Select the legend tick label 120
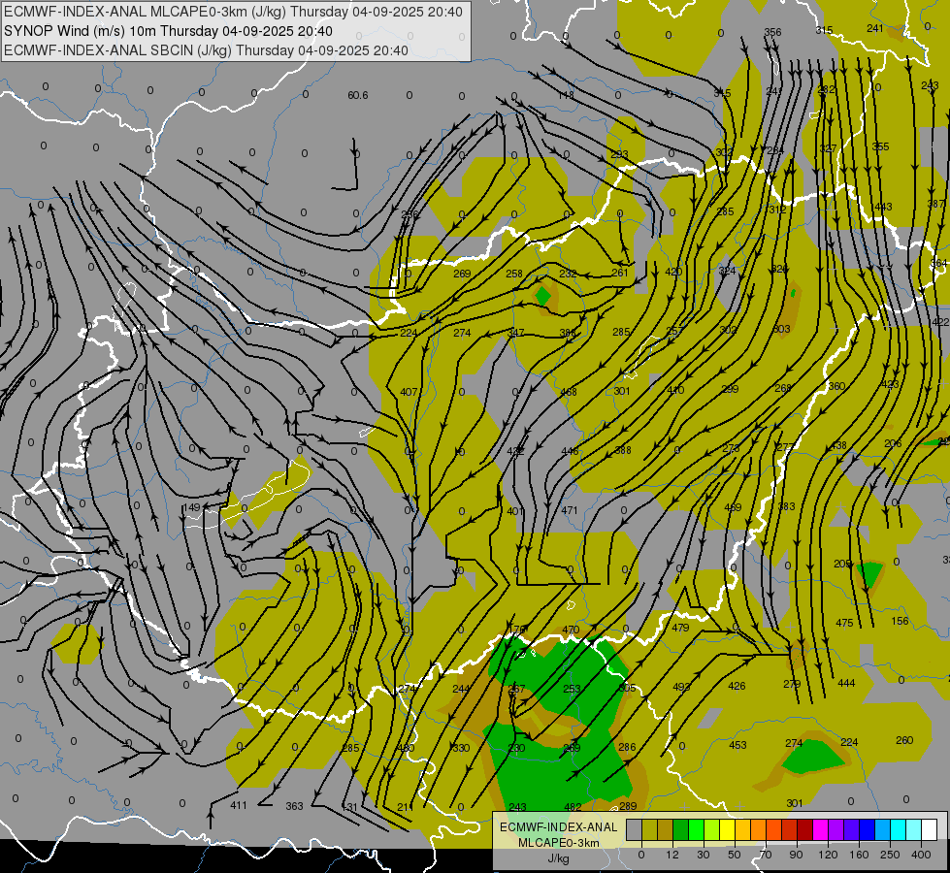The height and width of the screenshot is (873, 950). pyautogui.click(x=829, y=855)
